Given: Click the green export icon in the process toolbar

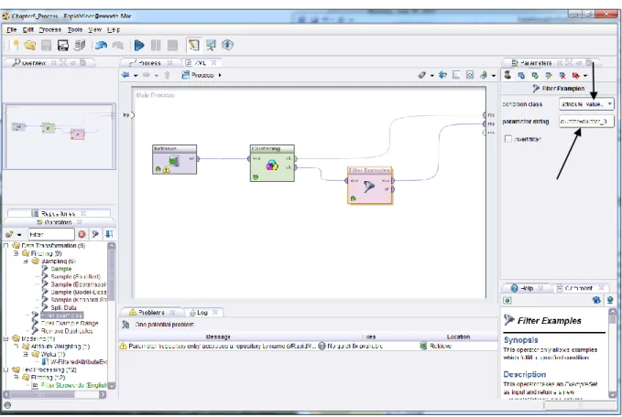Looking at the screenshot, I should tap(483, 75).
